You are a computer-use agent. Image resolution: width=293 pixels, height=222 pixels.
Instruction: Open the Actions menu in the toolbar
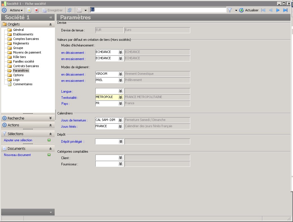[16, 10]
